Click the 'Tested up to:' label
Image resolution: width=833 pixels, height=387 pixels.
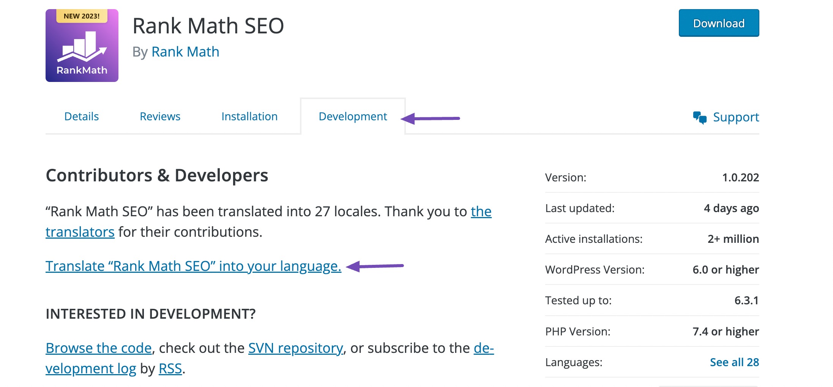(x=578, y=300)
